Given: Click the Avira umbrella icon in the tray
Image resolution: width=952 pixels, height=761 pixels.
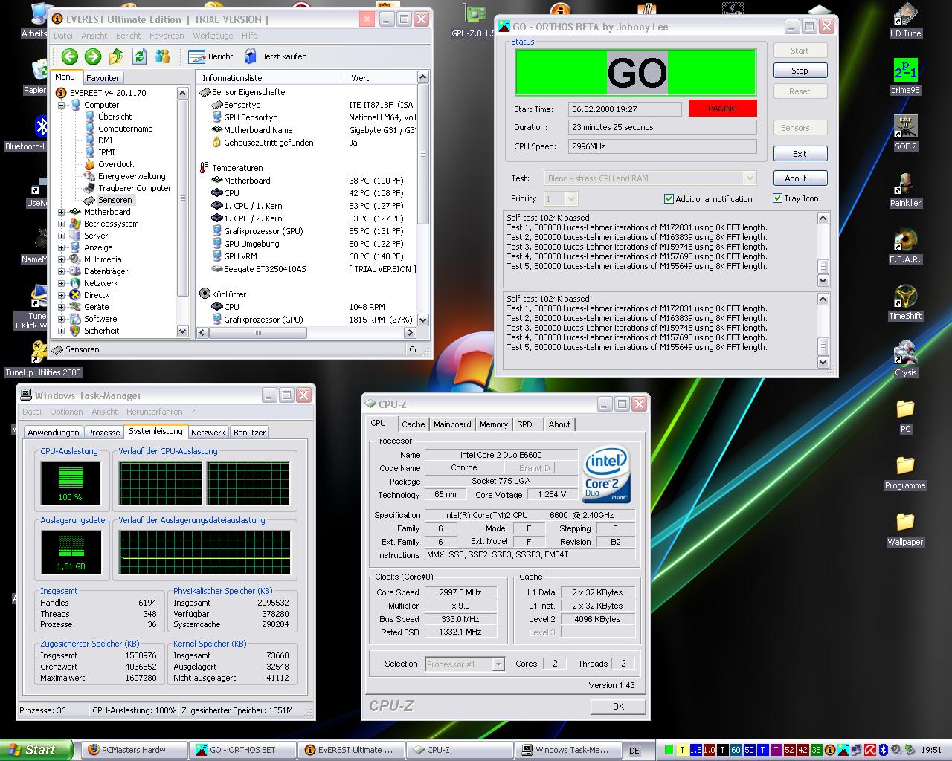Looking at the screenshot, I should click(870, 750).
